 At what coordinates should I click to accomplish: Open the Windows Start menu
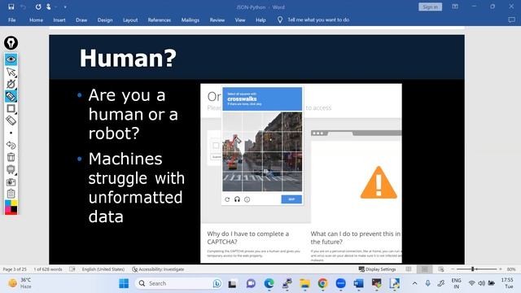124,283
